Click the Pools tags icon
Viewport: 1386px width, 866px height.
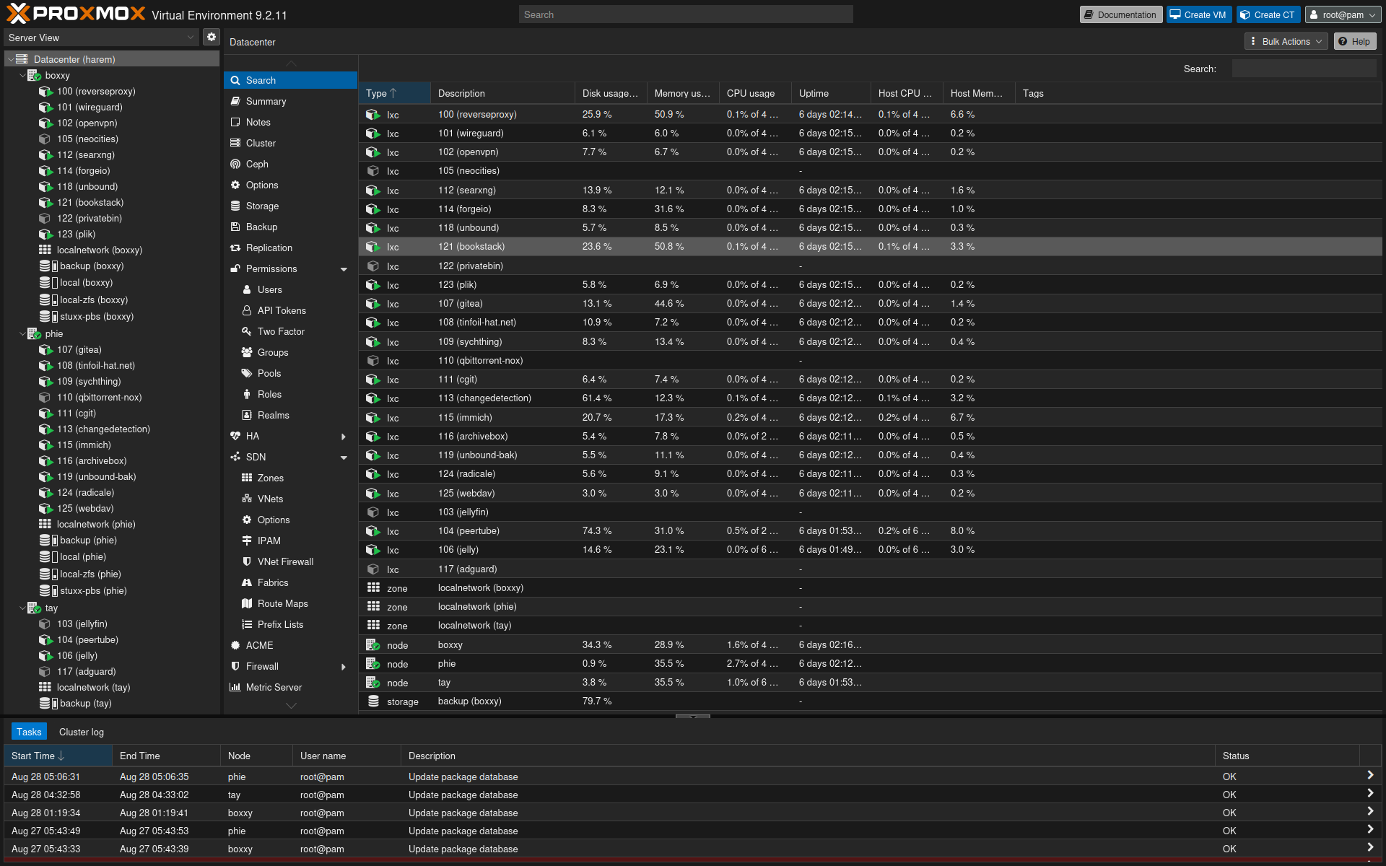[x=247, y=373]
